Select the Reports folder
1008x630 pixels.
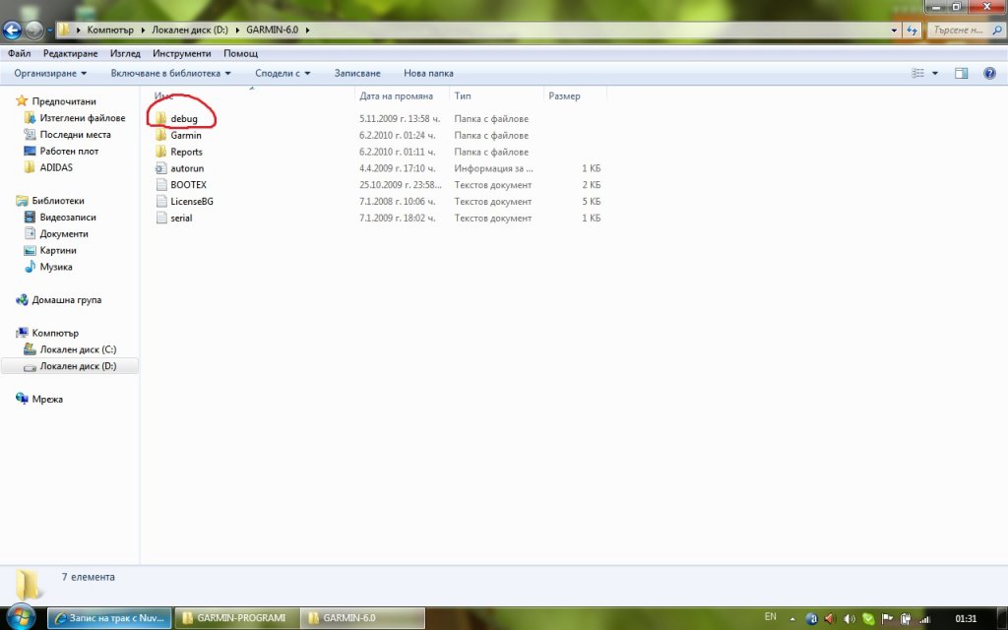click(x=186, y=153)
